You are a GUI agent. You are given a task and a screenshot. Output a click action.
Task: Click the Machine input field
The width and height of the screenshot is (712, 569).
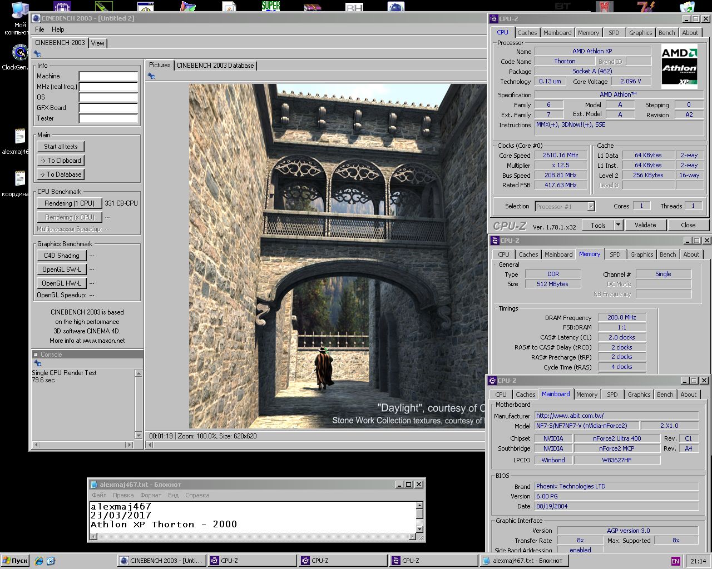pyautogui.click(x=108, y=76)
